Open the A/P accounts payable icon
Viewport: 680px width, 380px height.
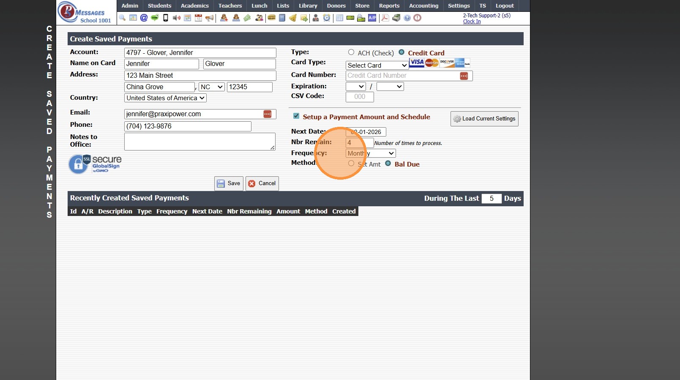tap(372, 18)
